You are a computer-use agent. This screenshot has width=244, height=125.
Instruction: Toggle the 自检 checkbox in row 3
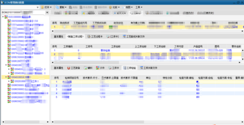[x=198, y=90]
